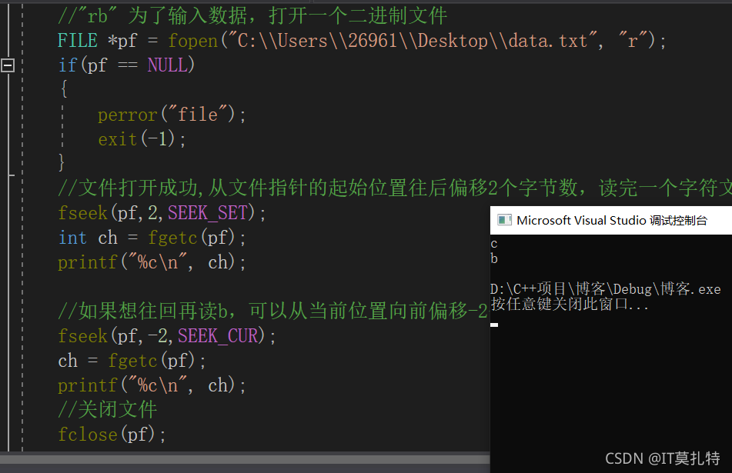Click the Microsoft Visual Studio console title
The height and width of the screenshot is (473, 732).
tap(612, 220)
